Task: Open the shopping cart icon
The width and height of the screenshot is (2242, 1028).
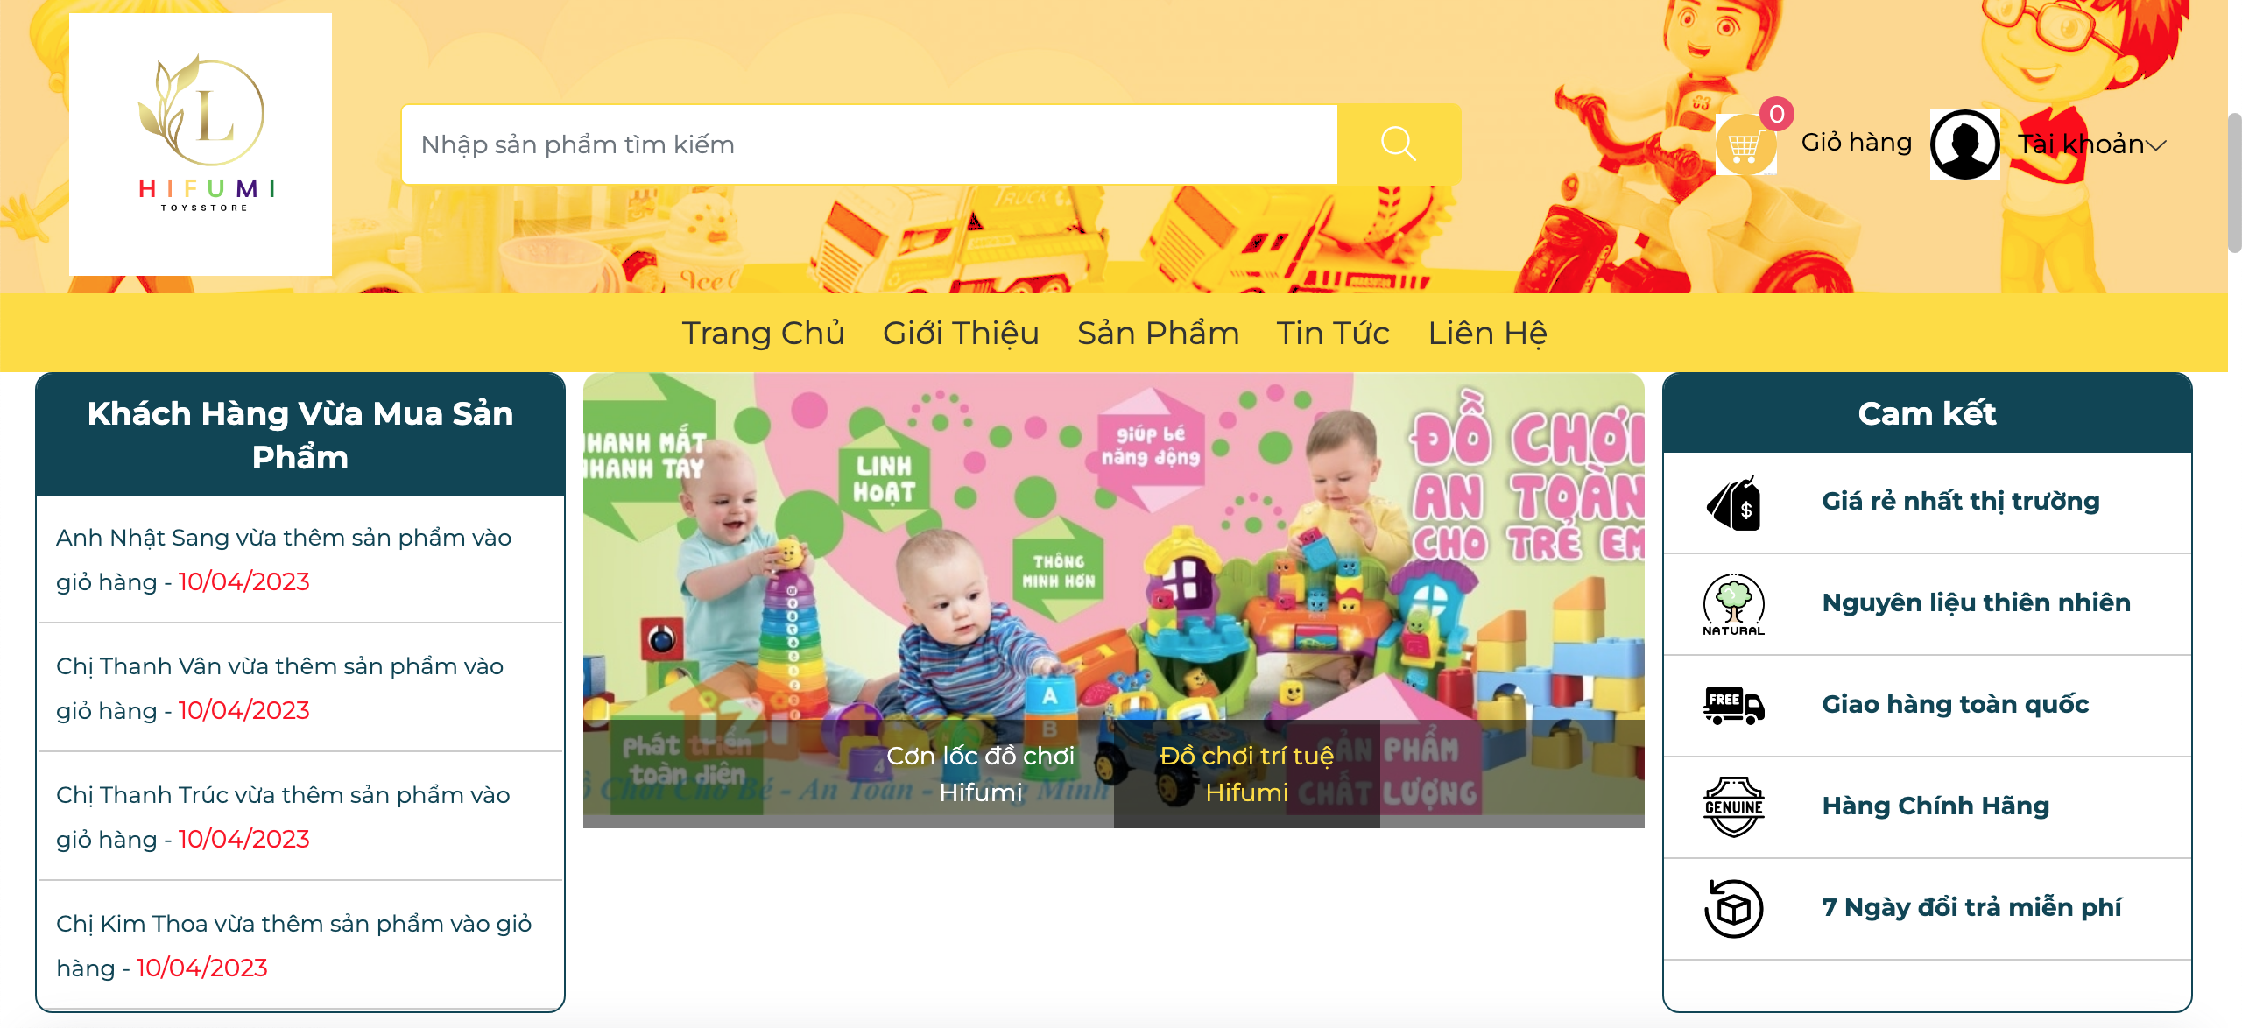Action: (x=1745, y=145)
